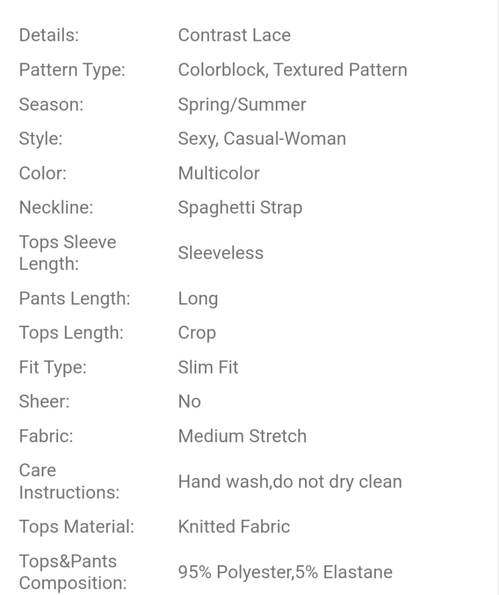Screen dimensions: 499x595
Task: Click the 'Crop' tops length value
Action: pos(197,333)
